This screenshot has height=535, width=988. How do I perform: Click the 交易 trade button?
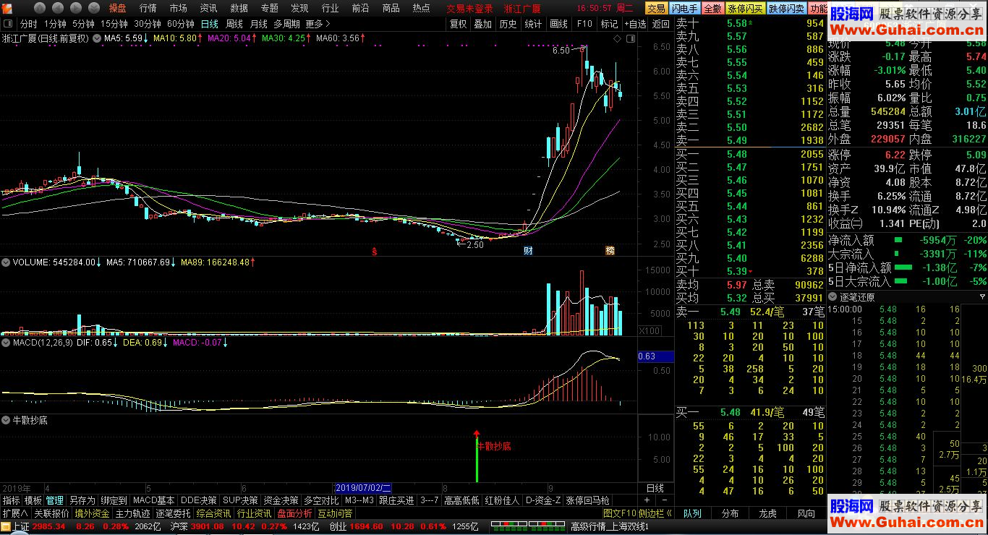coord(656,9)
